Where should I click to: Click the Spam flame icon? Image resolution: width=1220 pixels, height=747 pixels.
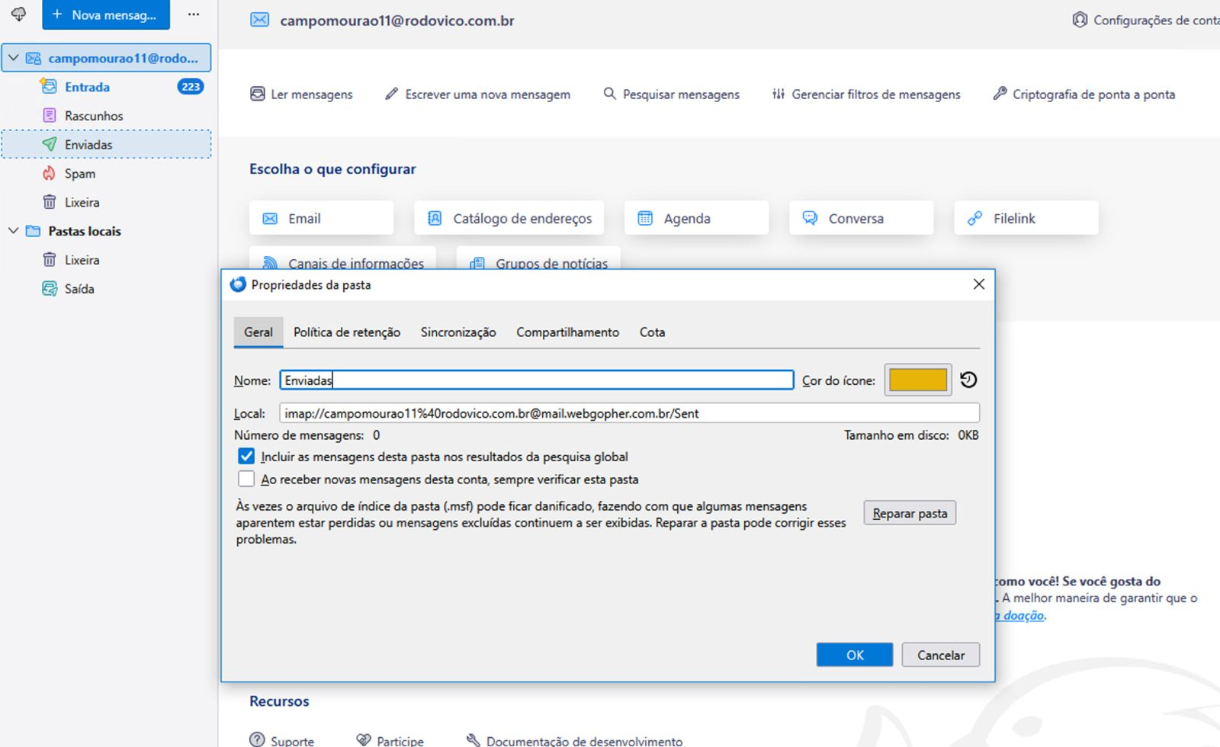[x=50, y=173]
